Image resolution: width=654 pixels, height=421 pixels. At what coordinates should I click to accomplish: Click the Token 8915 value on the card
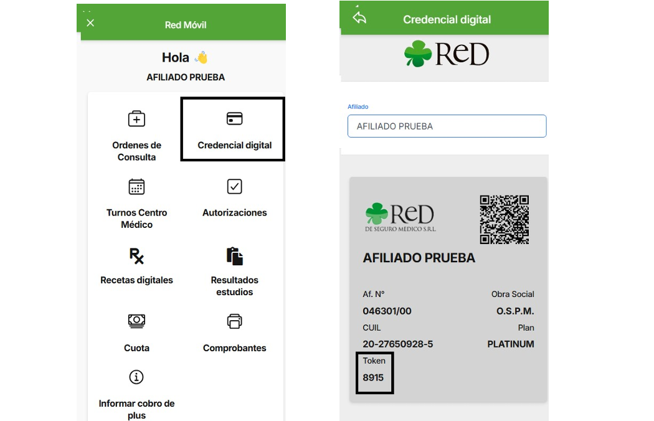coord(373,377)
